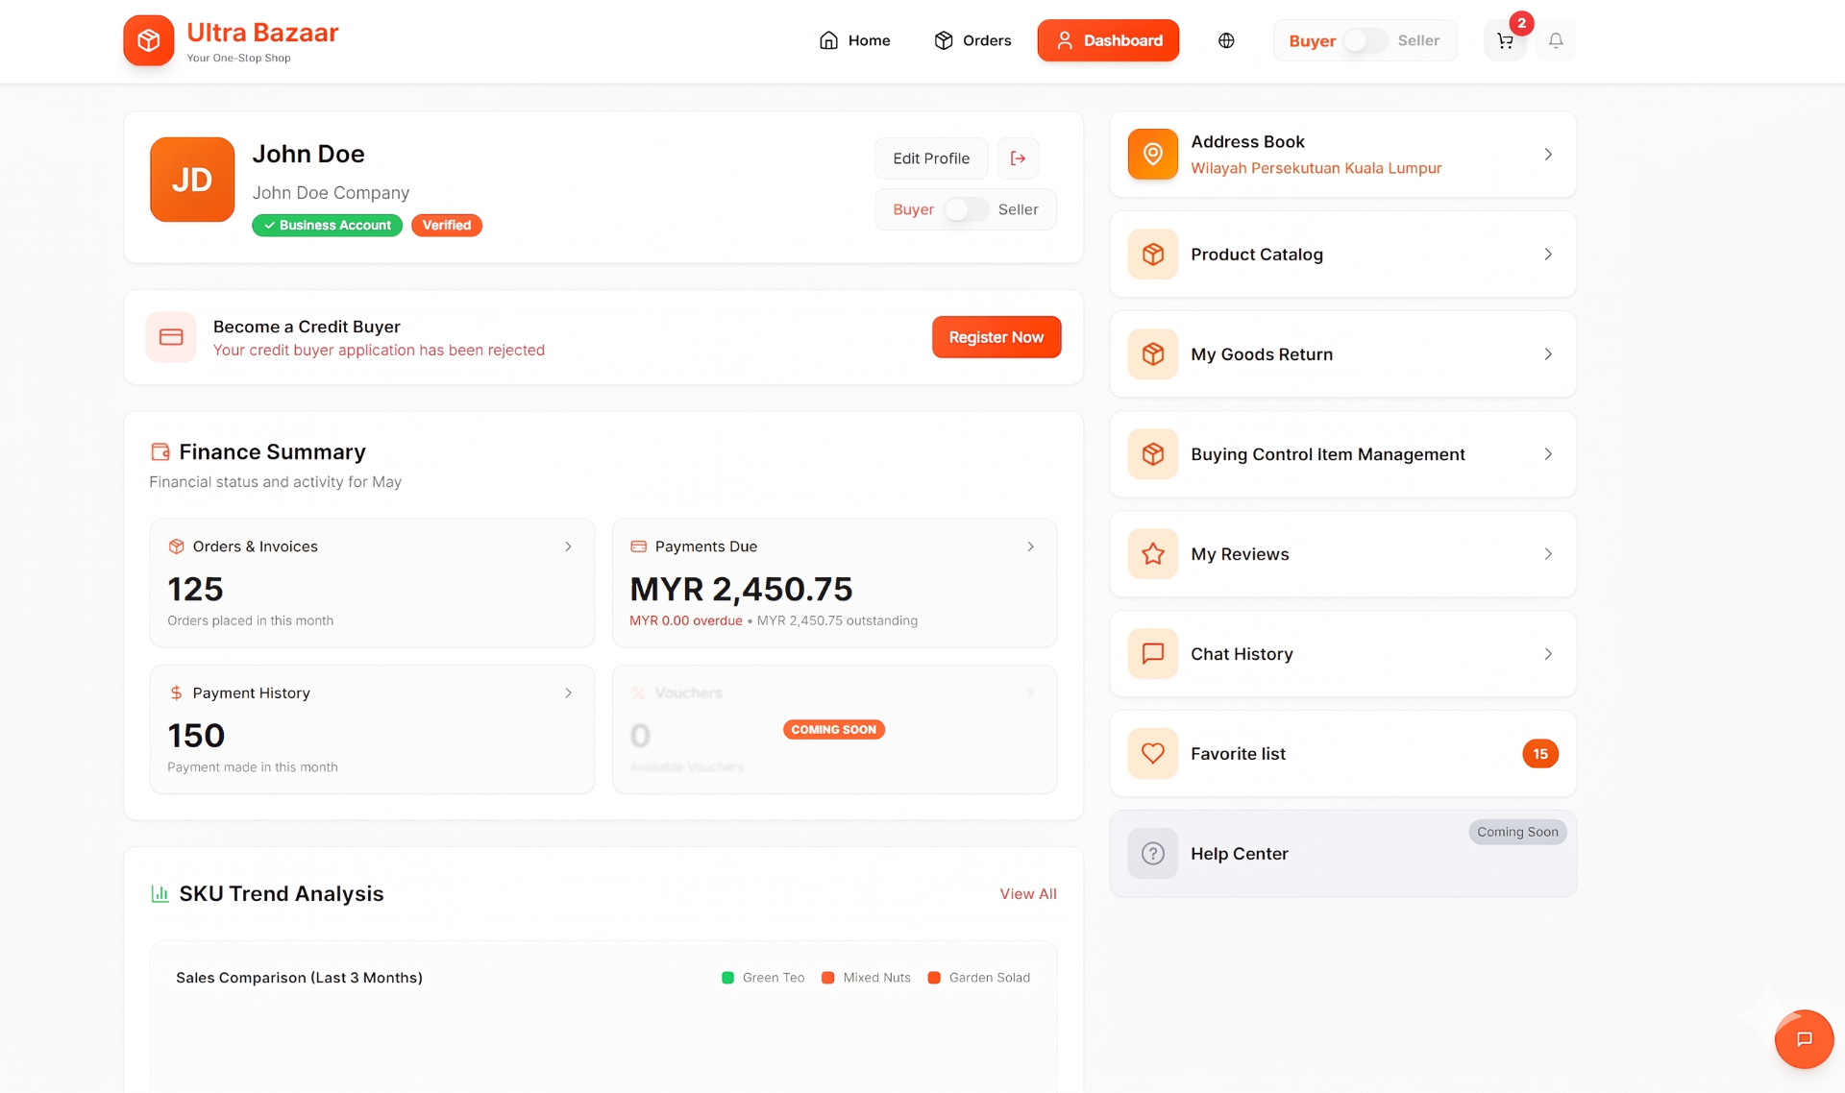Select the Dashboard nav tab

(x=1108, y=40)
